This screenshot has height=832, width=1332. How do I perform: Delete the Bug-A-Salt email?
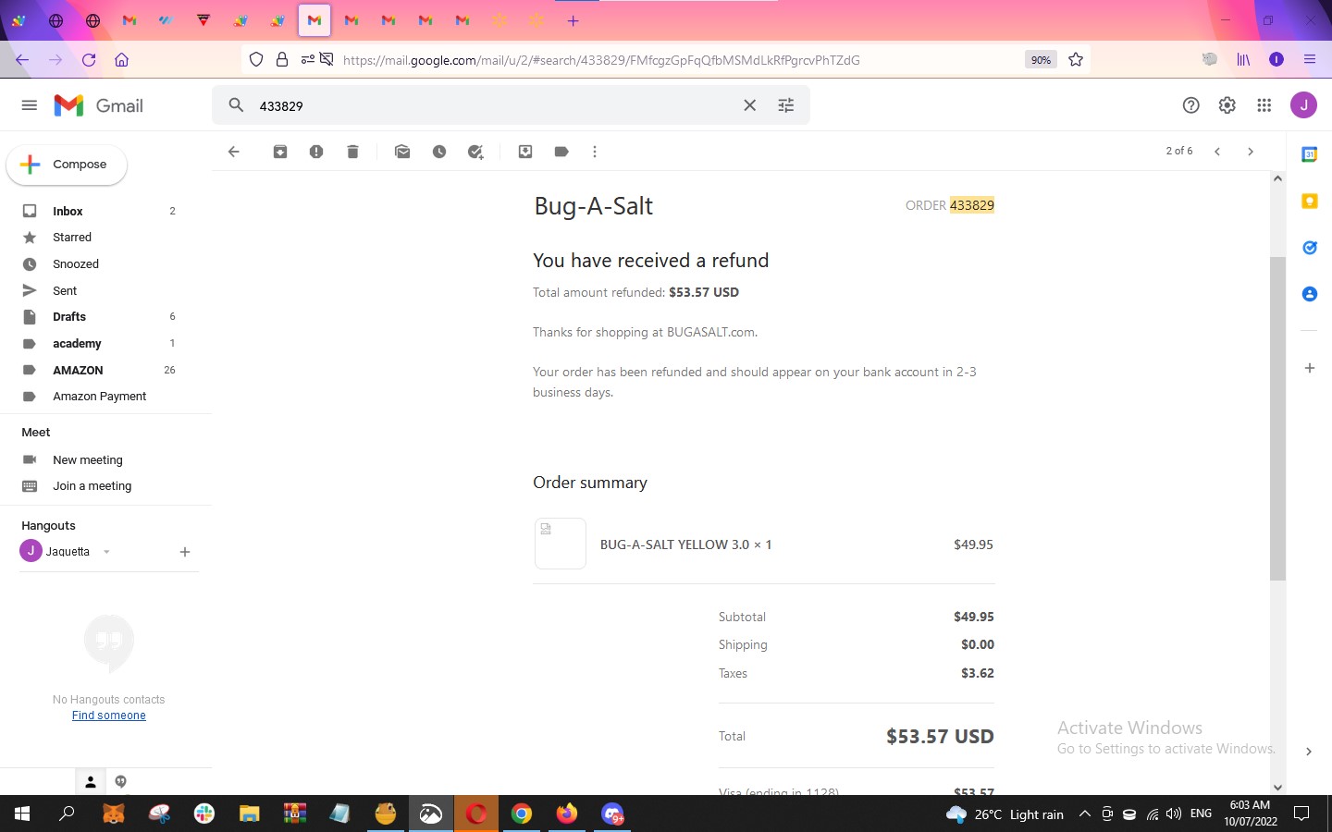click(352, 152)
